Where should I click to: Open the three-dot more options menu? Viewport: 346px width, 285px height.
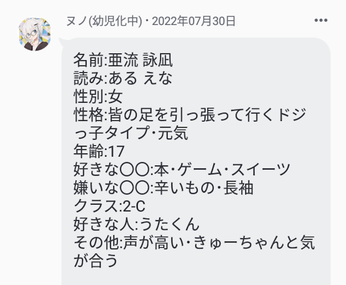click(321, 20)
